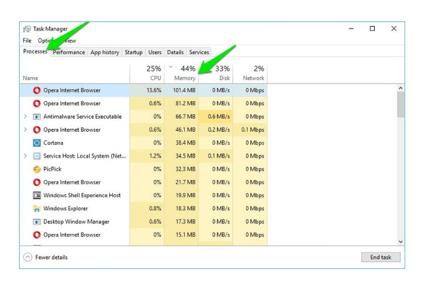The image size is (426, 291).
Task: Expand the Antimalware Service Executable process
Action: pyautogui.click(x=26, y=116)
